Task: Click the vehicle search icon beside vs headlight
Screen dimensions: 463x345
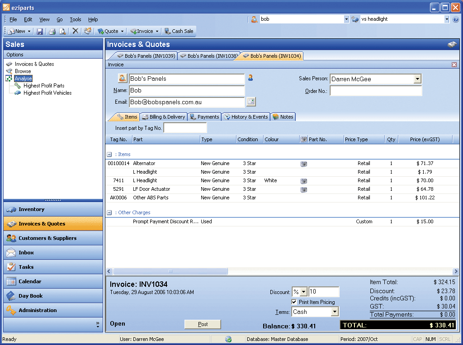Action: [x=355, y=19]
